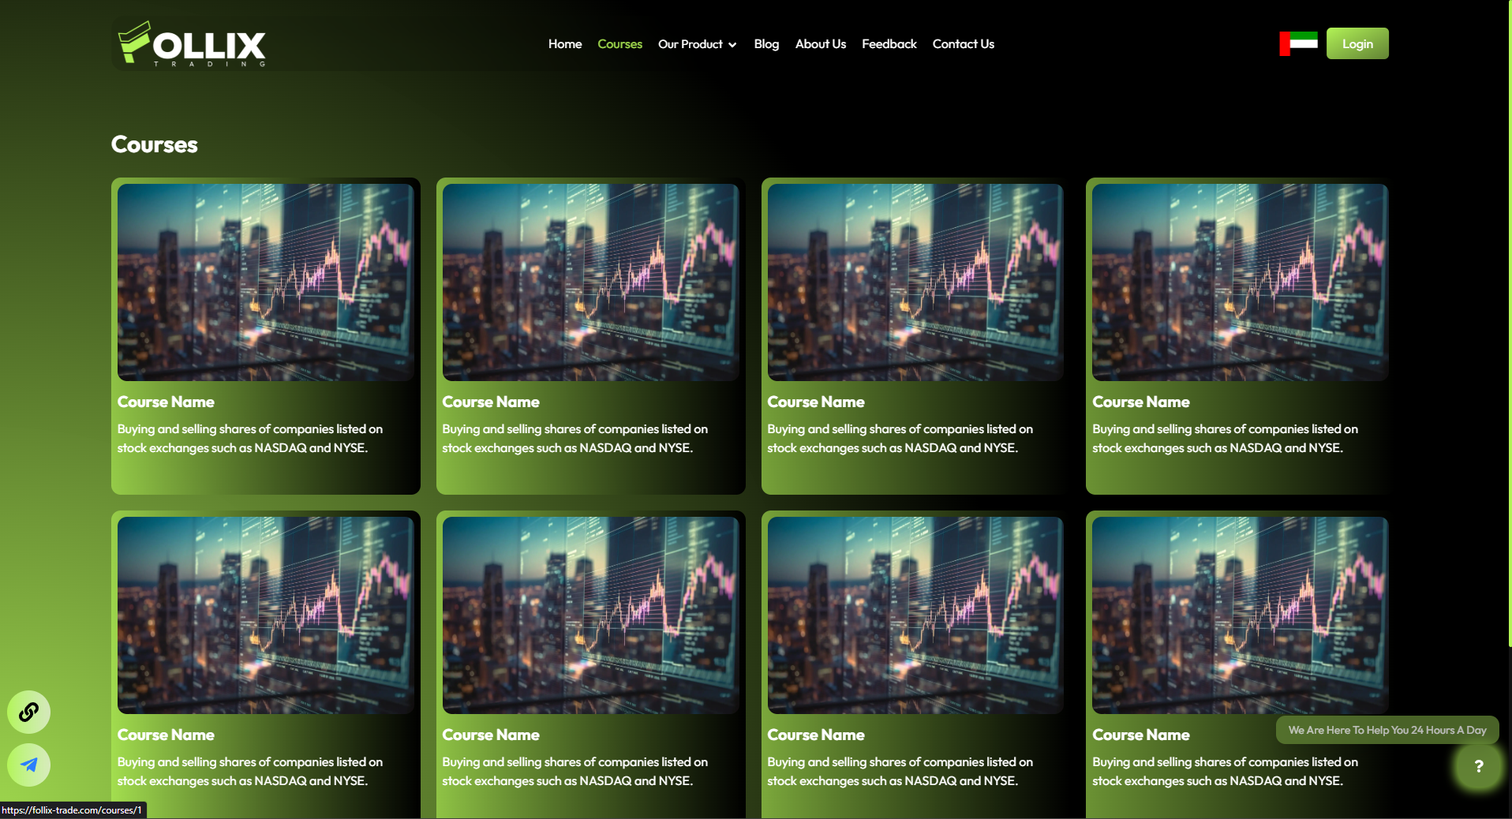Click the Follix Trading logo
1512x819 pixels.
(x=192, y=44)
